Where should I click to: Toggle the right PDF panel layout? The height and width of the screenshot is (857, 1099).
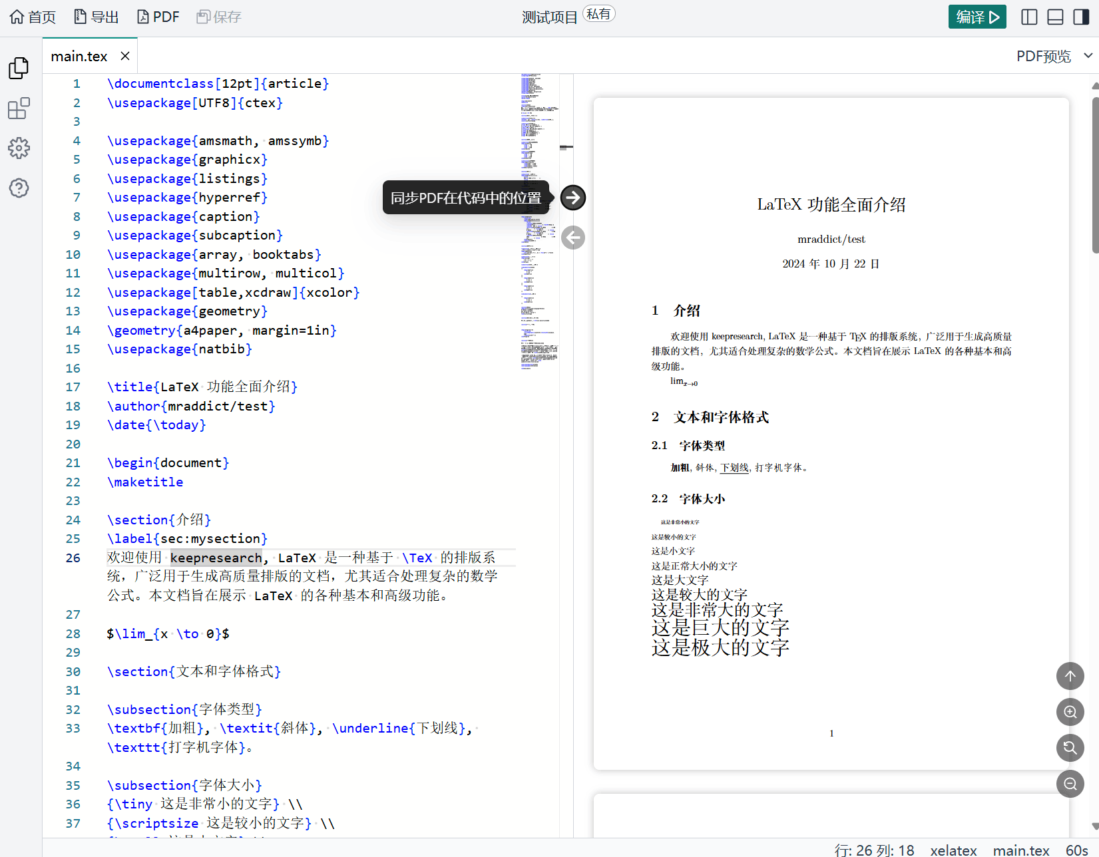[1081, 17]
